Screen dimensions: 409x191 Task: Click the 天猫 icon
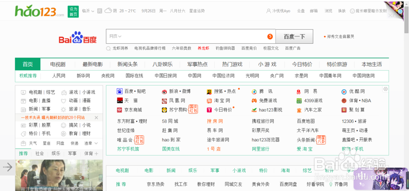pos(119,100)
